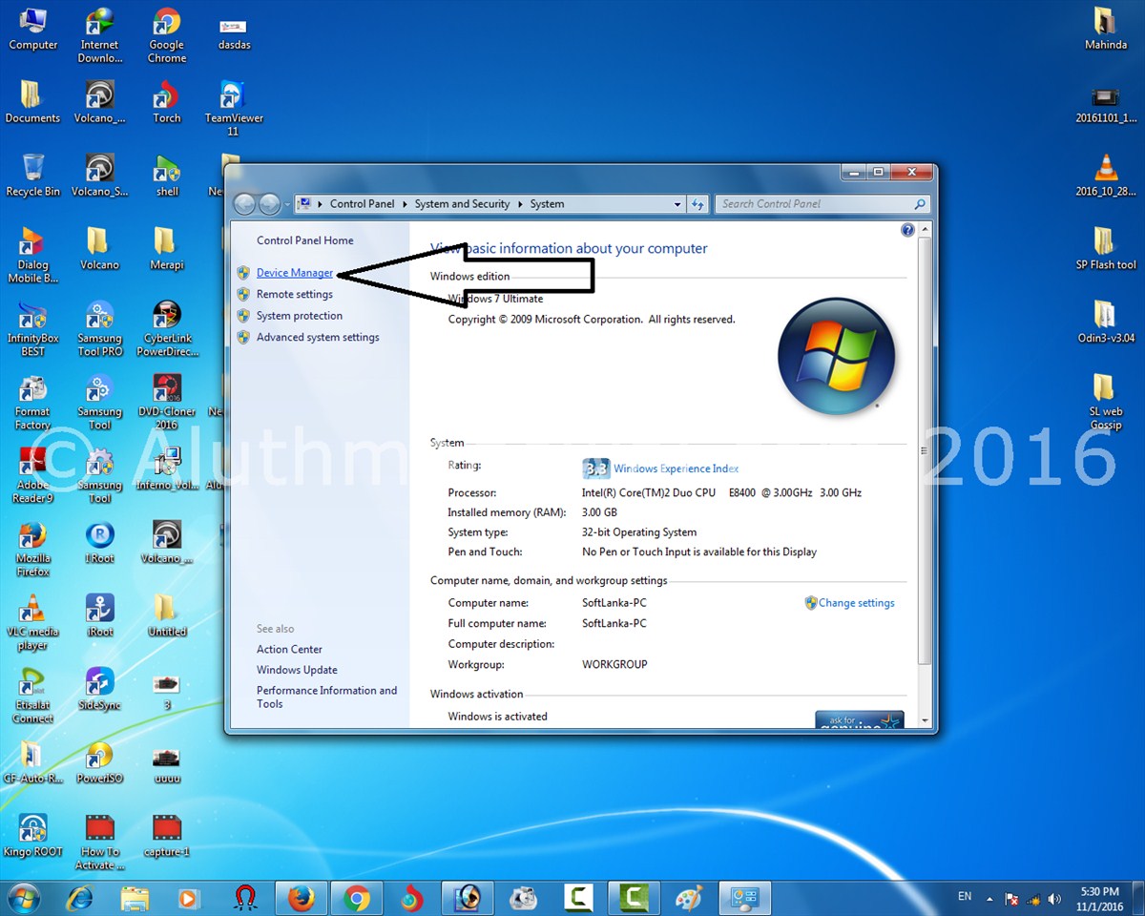Viewport: 1145px width, 916px height.
Task: Click the EN language indicator
Action: coord(965,897)
